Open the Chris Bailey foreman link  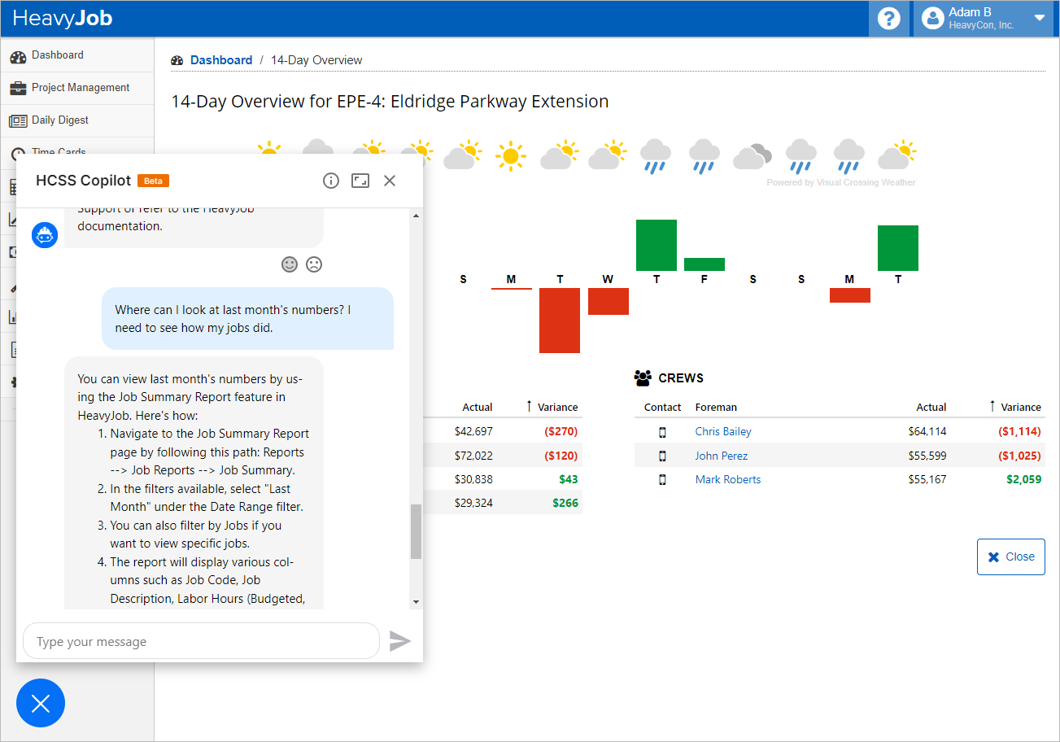tap(722, 431)
